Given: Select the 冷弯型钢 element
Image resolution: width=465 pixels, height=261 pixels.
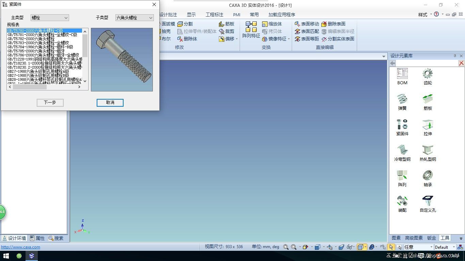Looking at the screenshot, I should pyautogui.click(x=402, y=153).
